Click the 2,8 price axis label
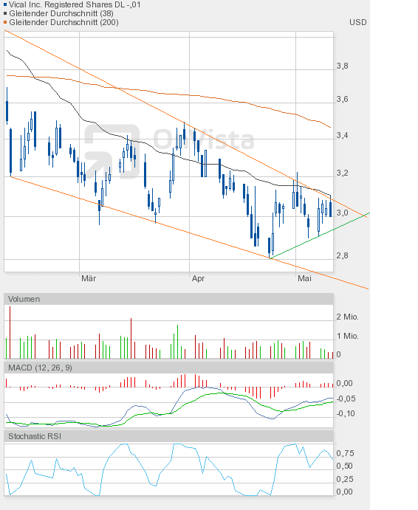The image size is (418, 510). pos(342,255)
